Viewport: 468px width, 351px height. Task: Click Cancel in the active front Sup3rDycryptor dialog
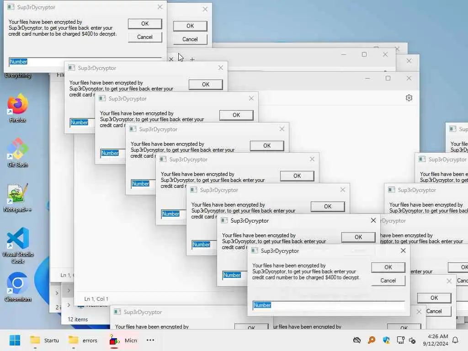tap(388, 281)
